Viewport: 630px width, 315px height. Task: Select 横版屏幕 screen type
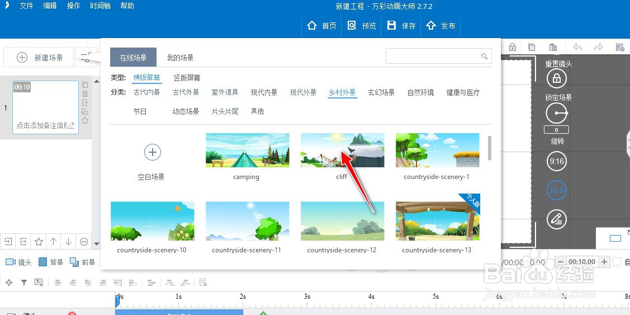(x=146, y=78)
